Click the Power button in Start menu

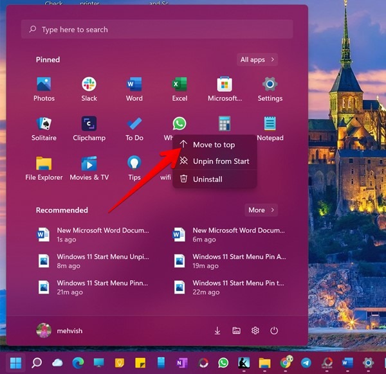274,330
